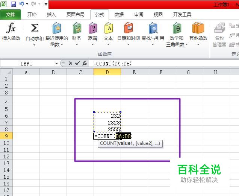Expand Date and Time dropdown arrow
Screen dimensions: 239x196
tap(129, 45)
